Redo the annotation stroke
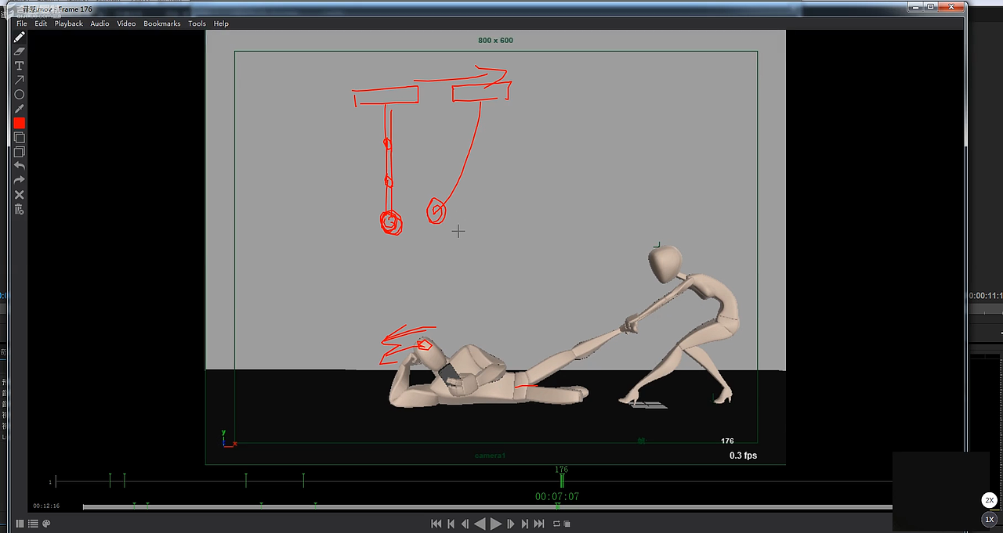Image resolution: width=1003 pixels, height=533 pixels. pyautogui.click(x=20, y=180)
